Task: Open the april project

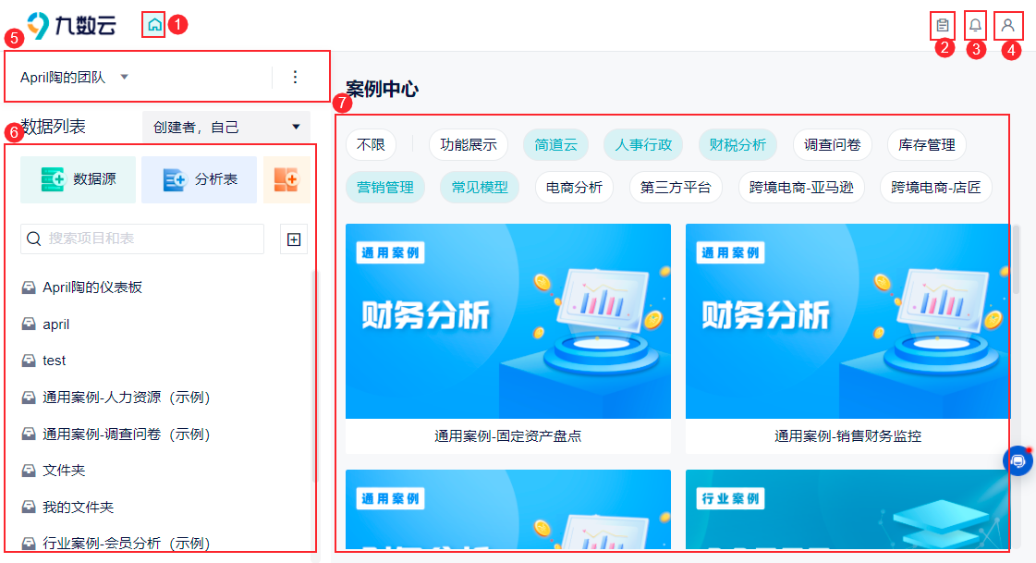Action: coord(56,324)
